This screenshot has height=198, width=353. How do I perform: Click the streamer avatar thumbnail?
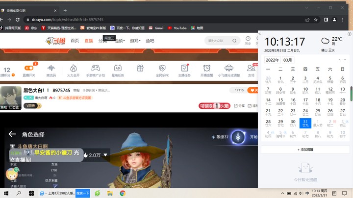pyautogui.click(x=11, y=98)
